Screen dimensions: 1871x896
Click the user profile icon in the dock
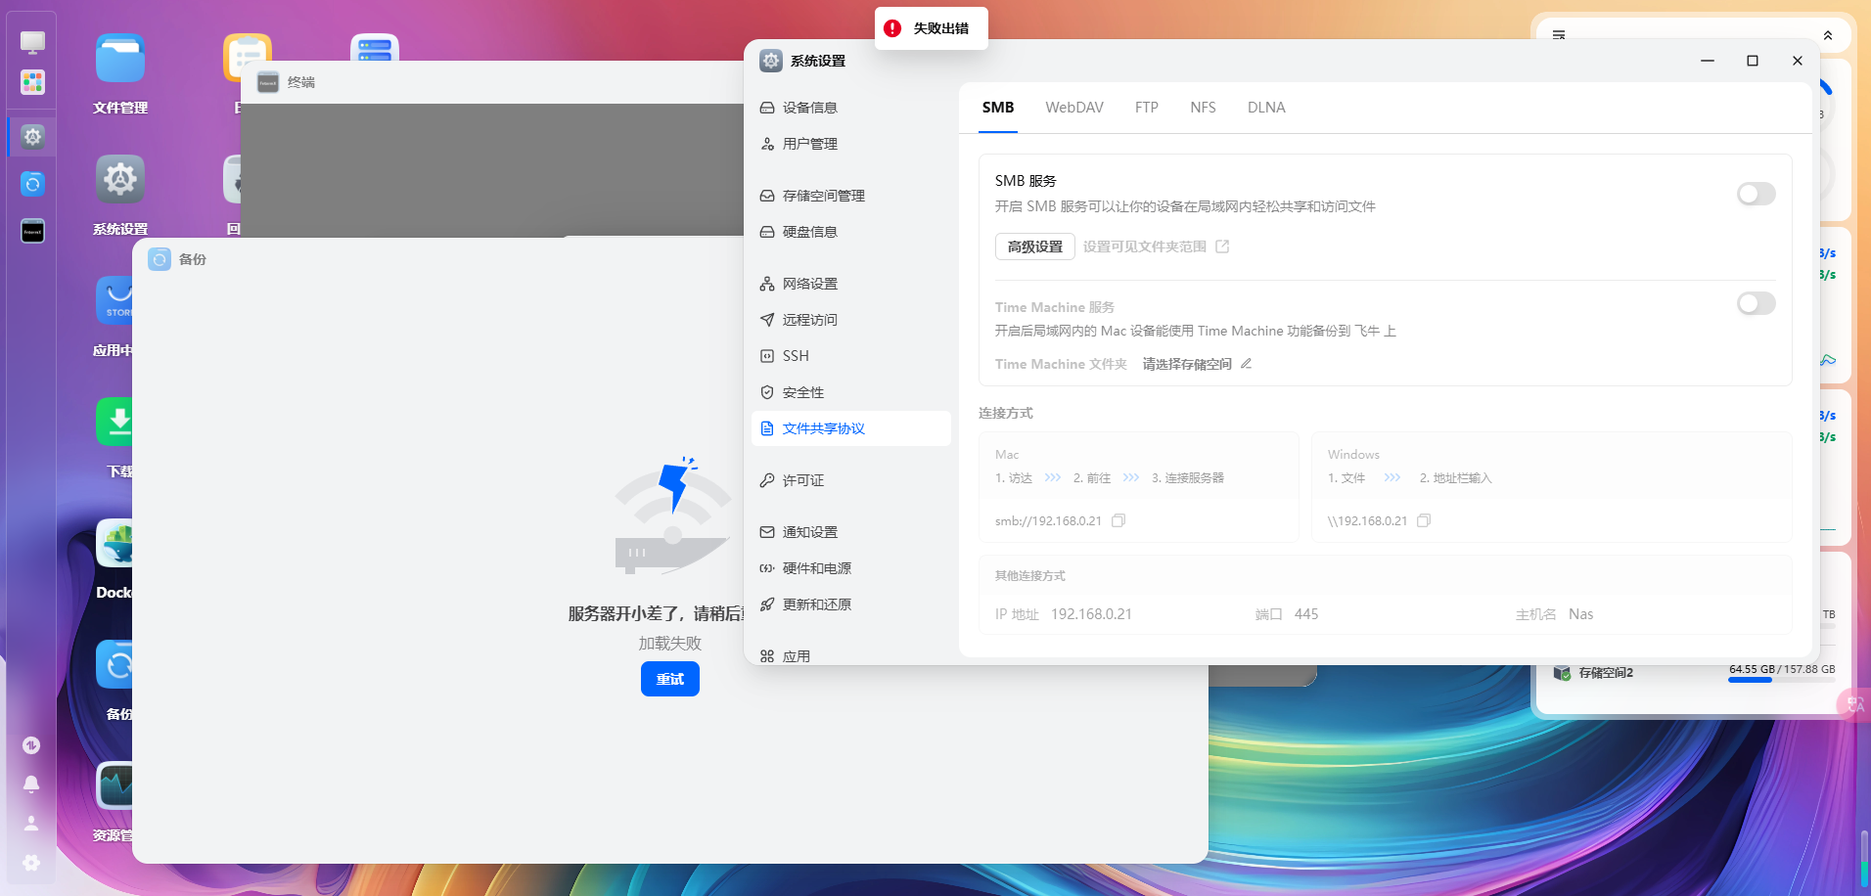click(x=31, y=824)
